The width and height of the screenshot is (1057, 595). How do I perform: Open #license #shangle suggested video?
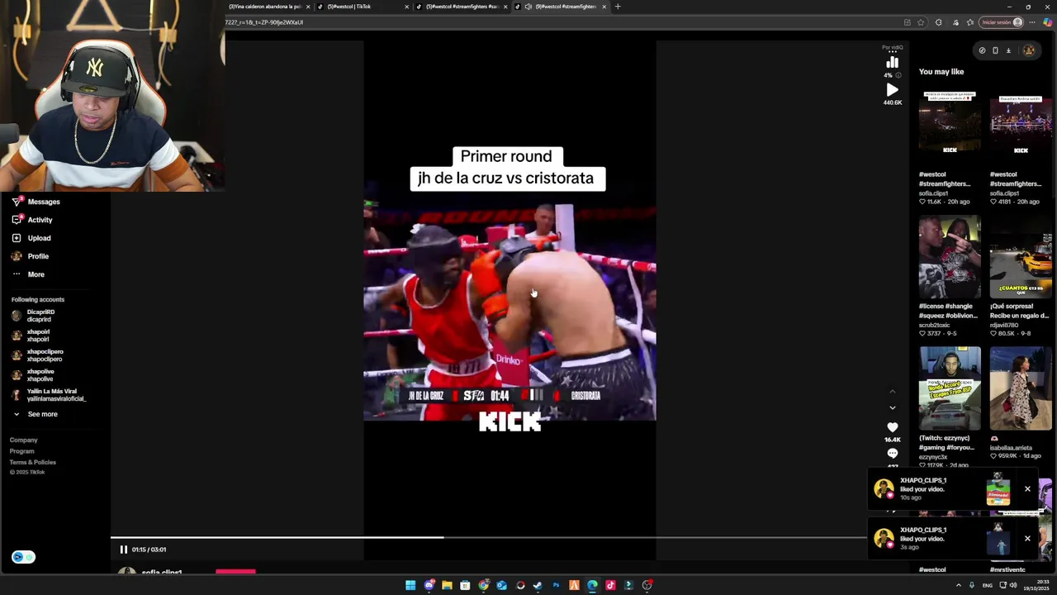click(950, 257)
